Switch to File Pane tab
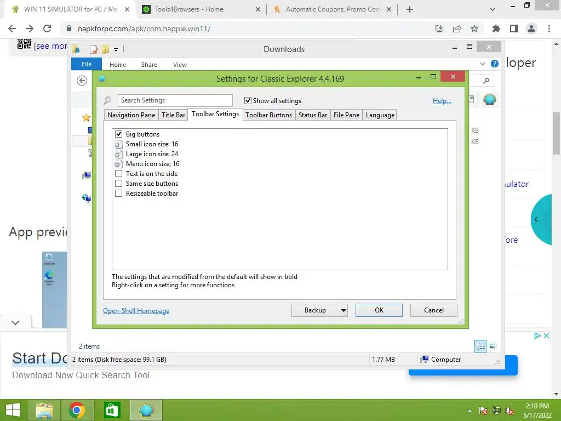This screenshot has height=421, width=561. click(x=346, y=115)
